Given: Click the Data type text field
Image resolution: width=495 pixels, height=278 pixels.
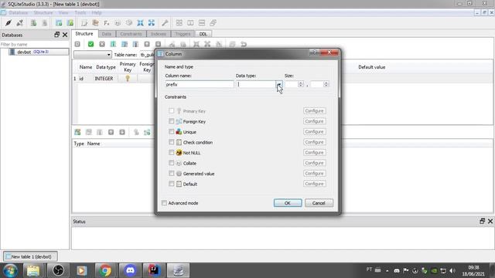Looking at the screenshot, I should [256, 84].
